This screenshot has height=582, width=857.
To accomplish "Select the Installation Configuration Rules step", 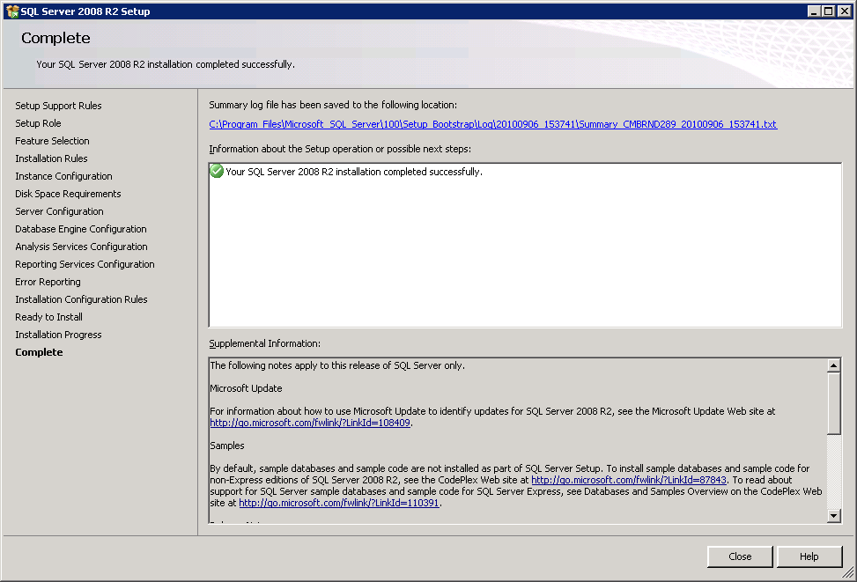I will [x=81, y=298].
